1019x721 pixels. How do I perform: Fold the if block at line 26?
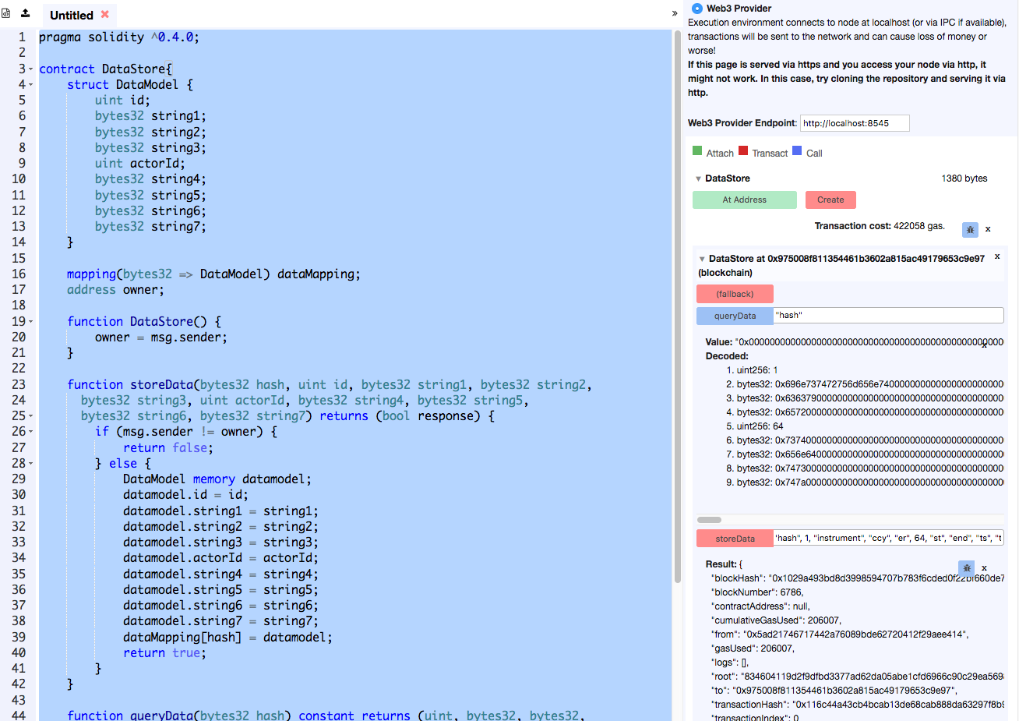pyautogui.click(x=31, y=432)
